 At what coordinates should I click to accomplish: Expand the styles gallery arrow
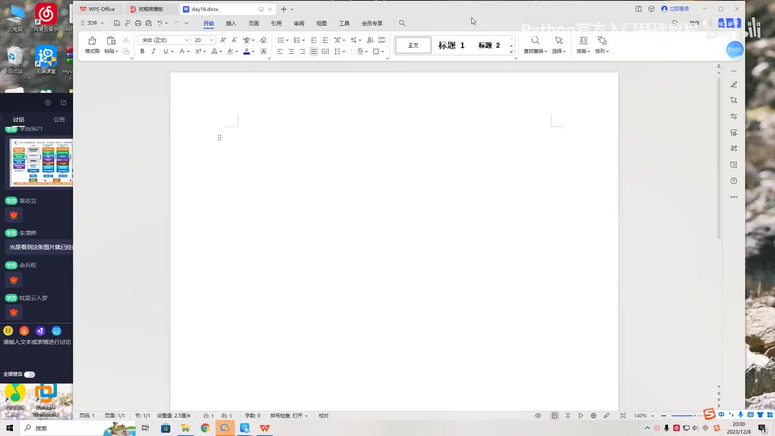point(512,52)
